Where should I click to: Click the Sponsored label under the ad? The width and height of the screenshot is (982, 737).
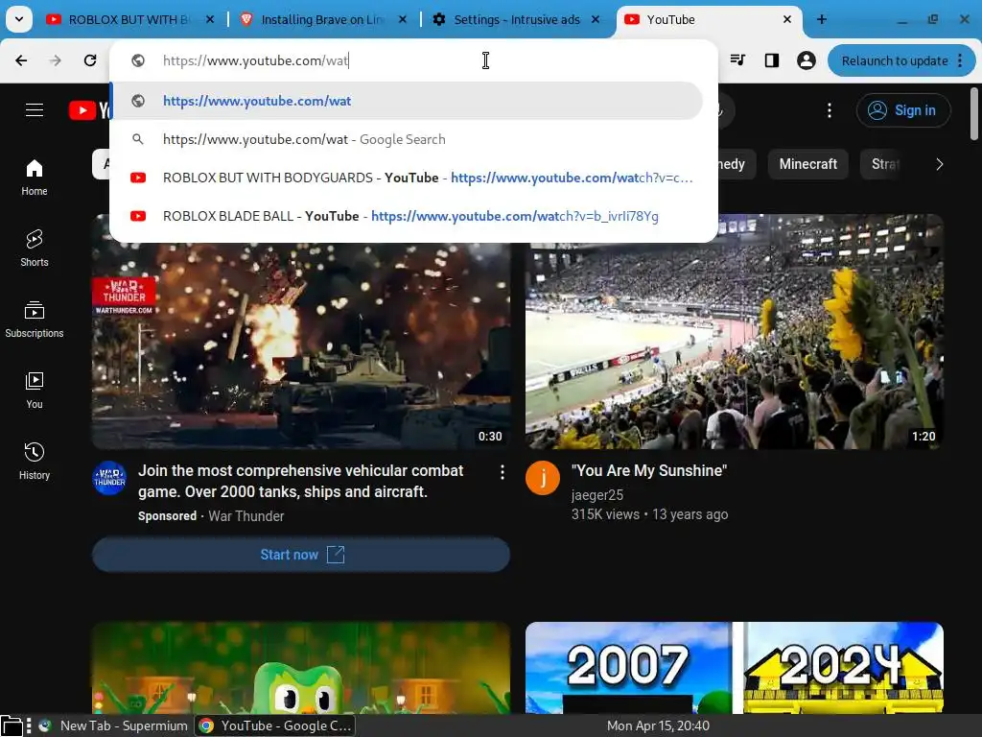click(167, 515)
